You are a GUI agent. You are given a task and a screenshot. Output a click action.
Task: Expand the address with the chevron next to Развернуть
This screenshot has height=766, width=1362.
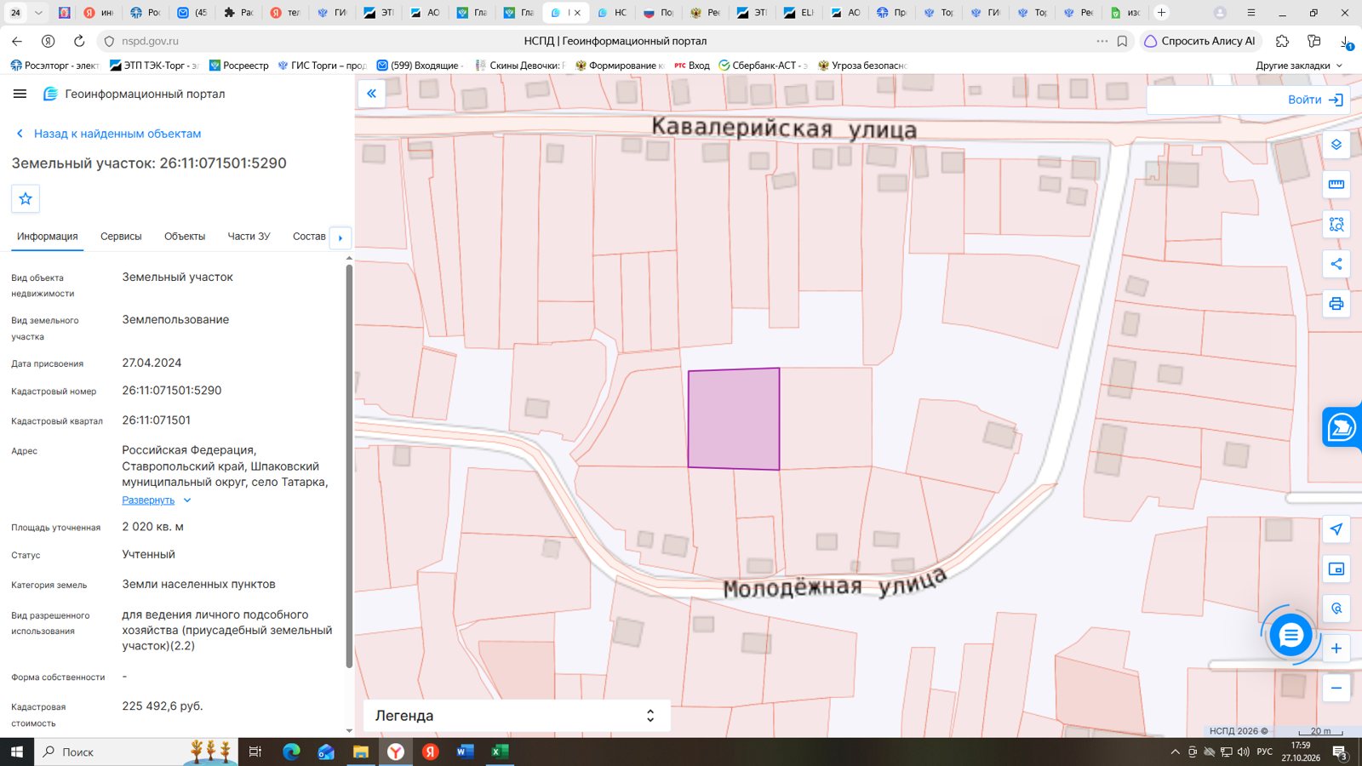click(x=187, y=500)
